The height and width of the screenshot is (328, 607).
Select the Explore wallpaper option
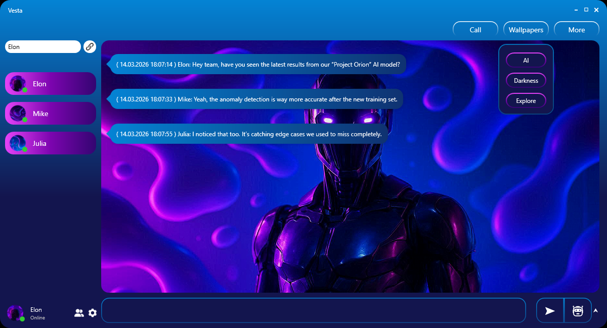526,101
